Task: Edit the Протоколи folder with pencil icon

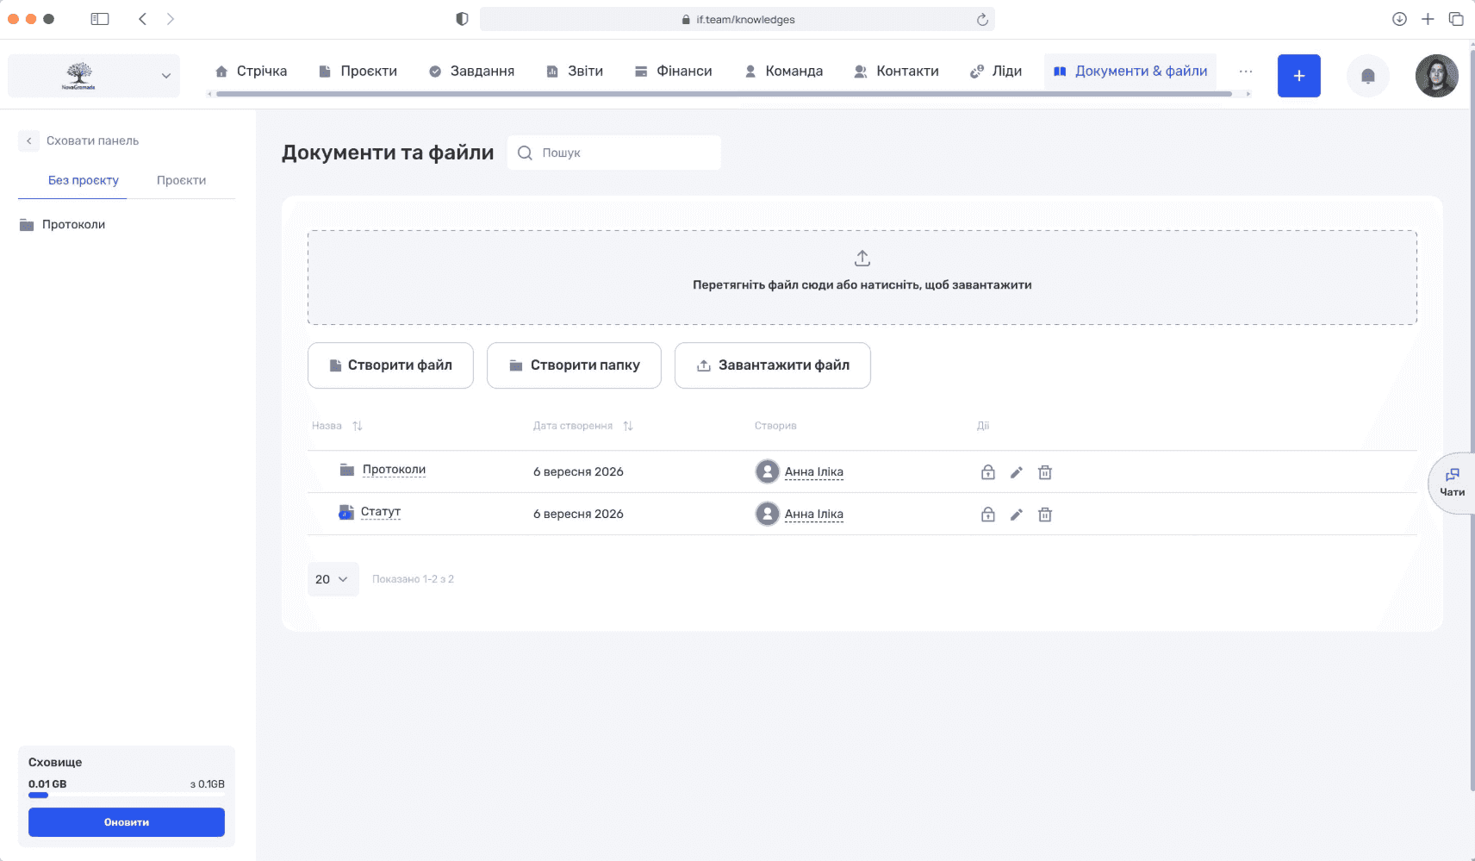Action: (x=1017, y=472)
